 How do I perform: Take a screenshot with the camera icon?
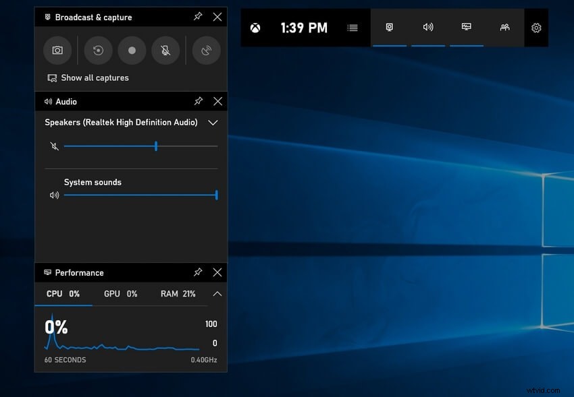click(x=57, y=50)
